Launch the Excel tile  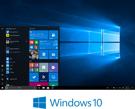point(36,70)
